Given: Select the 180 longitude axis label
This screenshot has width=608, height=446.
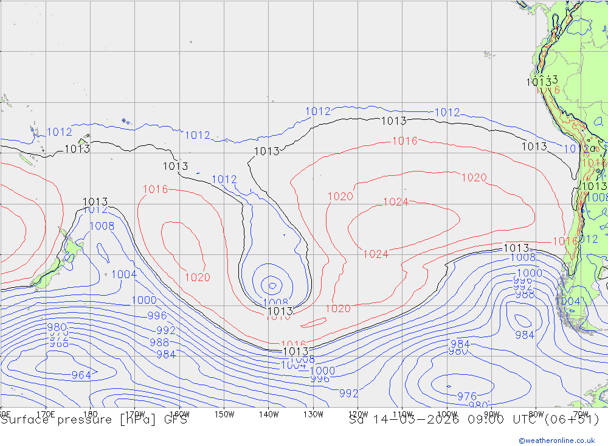Looking at the screenshot, I should click(x=91, y=414).
